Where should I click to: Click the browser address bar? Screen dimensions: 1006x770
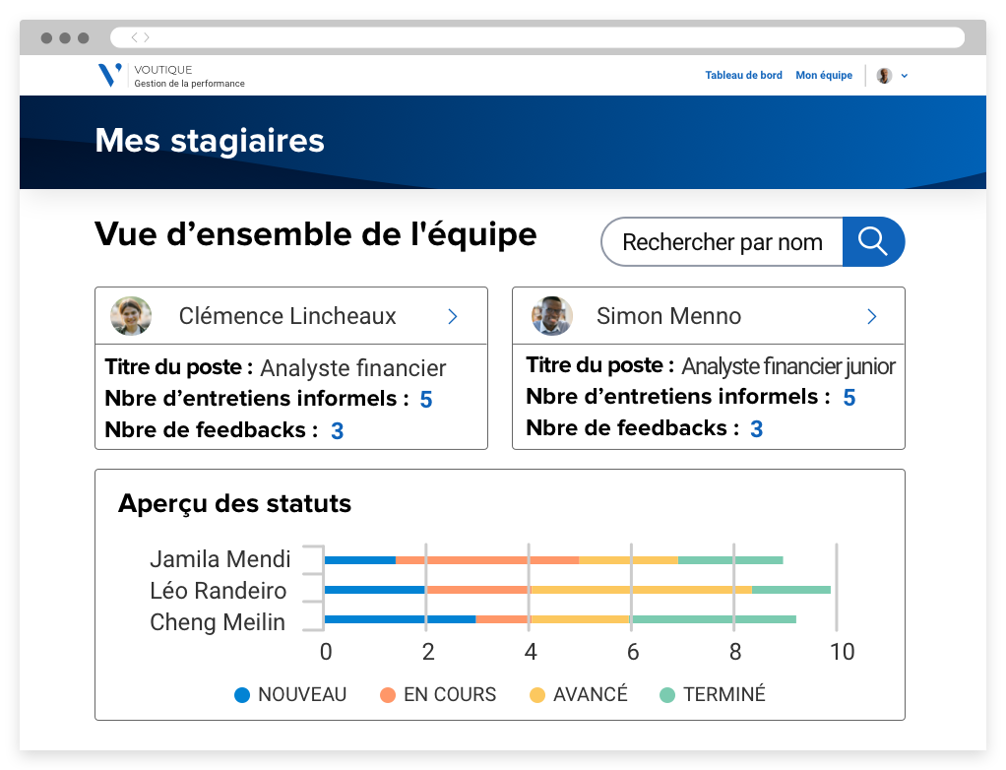tap(537, 37)
